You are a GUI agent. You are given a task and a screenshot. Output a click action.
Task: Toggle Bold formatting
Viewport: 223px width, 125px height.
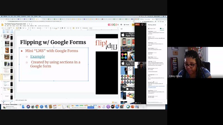tap(50, 28)
